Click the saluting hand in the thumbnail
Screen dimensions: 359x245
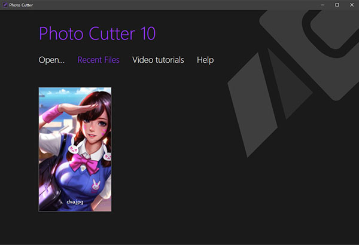click(x=50, y=112)
